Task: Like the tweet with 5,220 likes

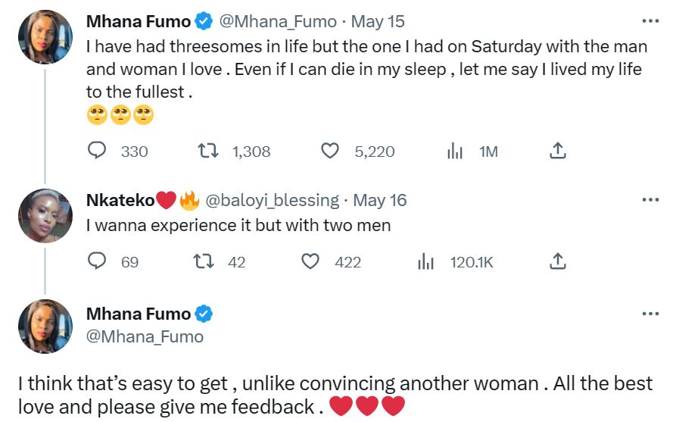Action: (330, 152)
